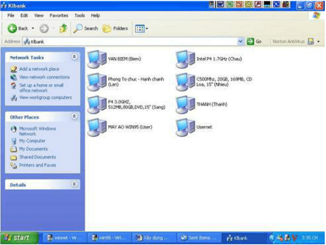Open Printers and Faxes link
Image resolution: width=326 pixels, height=245 pixels.
(37, 165)
